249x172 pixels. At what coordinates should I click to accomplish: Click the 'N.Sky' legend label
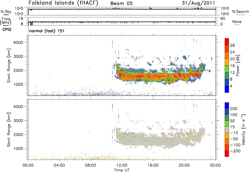6,12
